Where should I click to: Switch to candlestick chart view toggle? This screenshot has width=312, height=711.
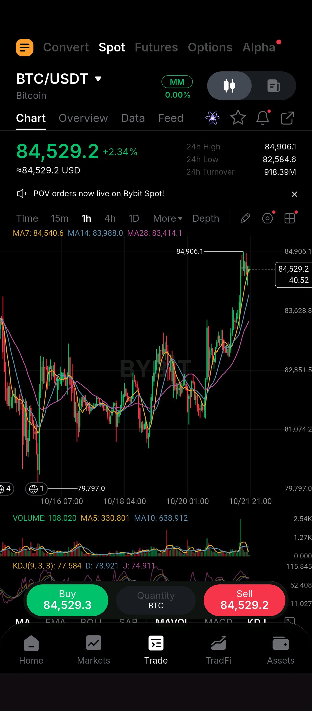coord(229,86)
